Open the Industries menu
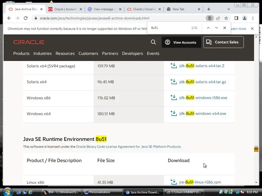262x196 pixels. [x=42, y=54]
